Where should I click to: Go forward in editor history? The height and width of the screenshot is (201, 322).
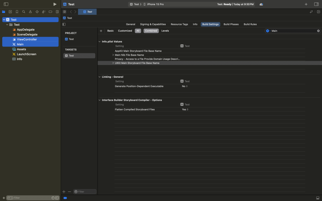point(75,12)
